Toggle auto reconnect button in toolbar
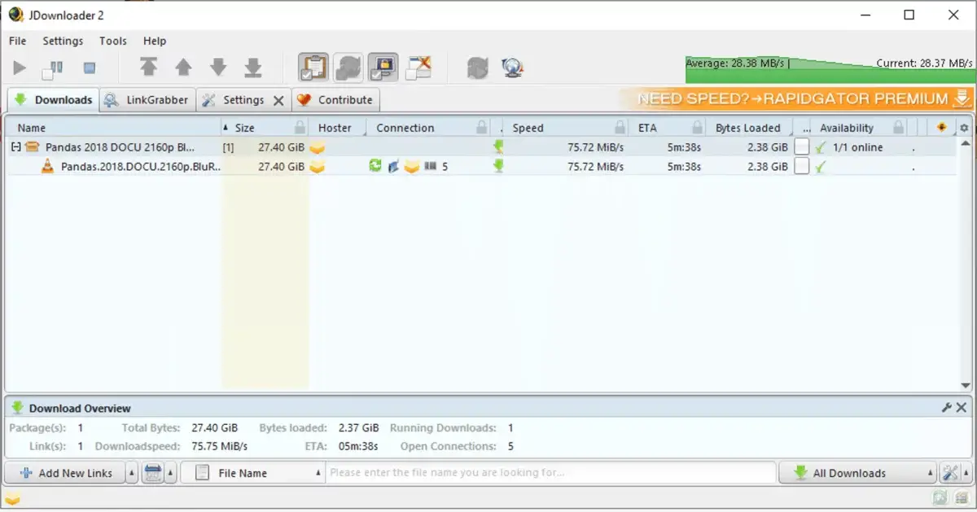This screenshot has width=977, height=512. (x=348, y=68)
